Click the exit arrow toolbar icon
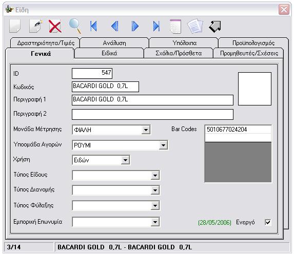The width and height of the screenshot is (294, 256). point(215,27)
